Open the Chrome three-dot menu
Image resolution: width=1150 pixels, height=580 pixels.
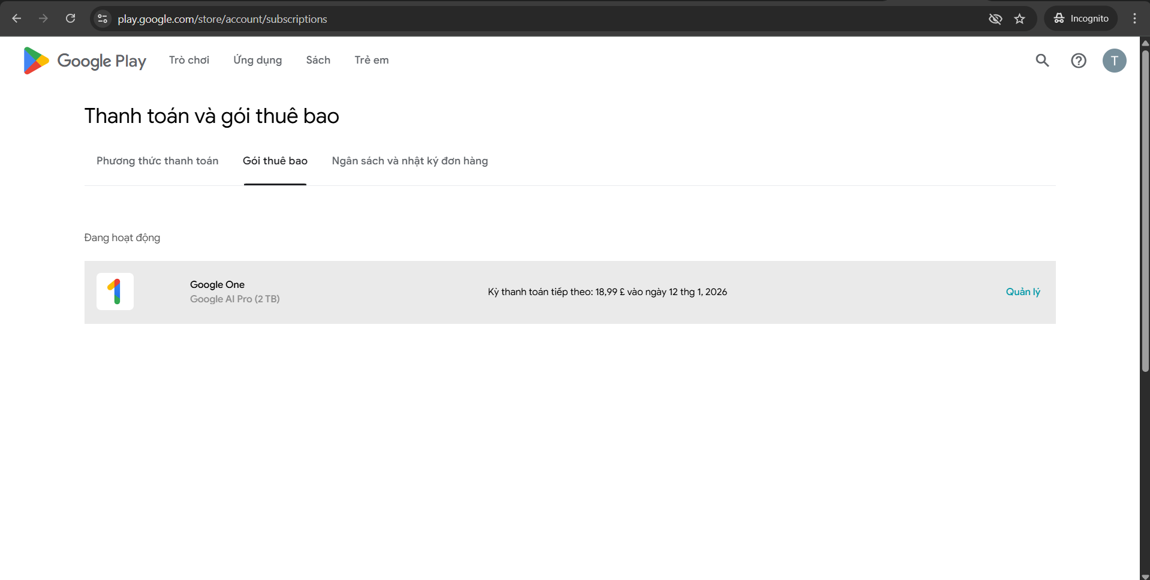pos(1134,19)
